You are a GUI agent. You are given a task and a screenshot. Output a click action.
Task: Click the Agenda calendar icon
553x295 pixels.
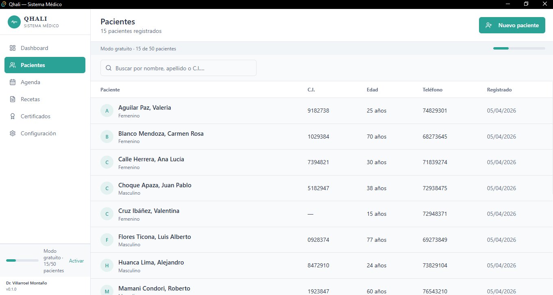[13, 82]
